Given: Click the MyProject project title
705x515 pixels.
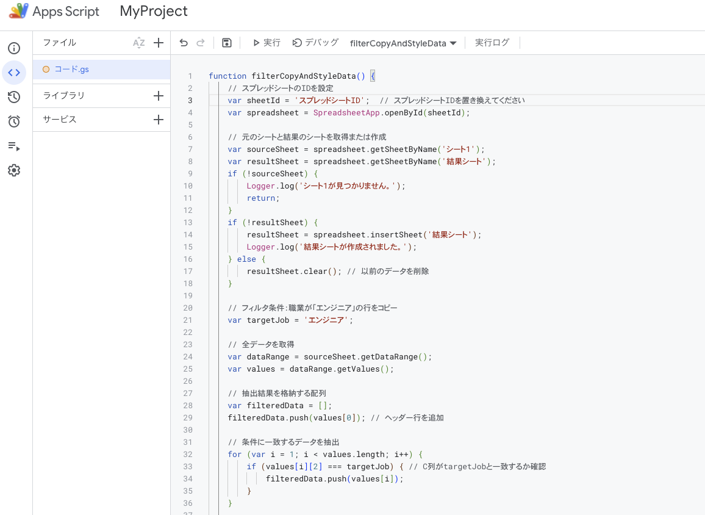Looking at the screenshot, I should click(153, 11).
